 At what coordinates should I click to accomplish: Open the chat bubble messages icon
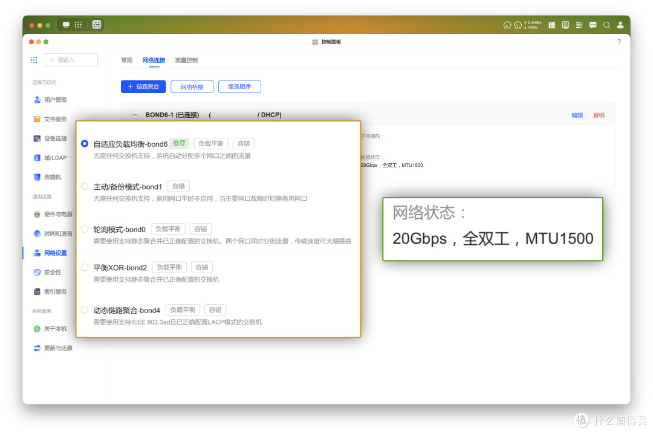(x=593, y=25)
